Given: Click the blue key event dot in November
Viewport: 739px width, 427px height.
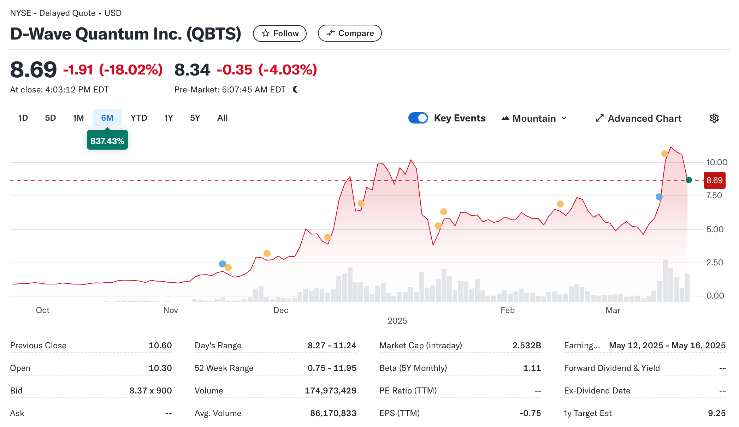Looking at the screenshot, I should click(x=222, y=264).
